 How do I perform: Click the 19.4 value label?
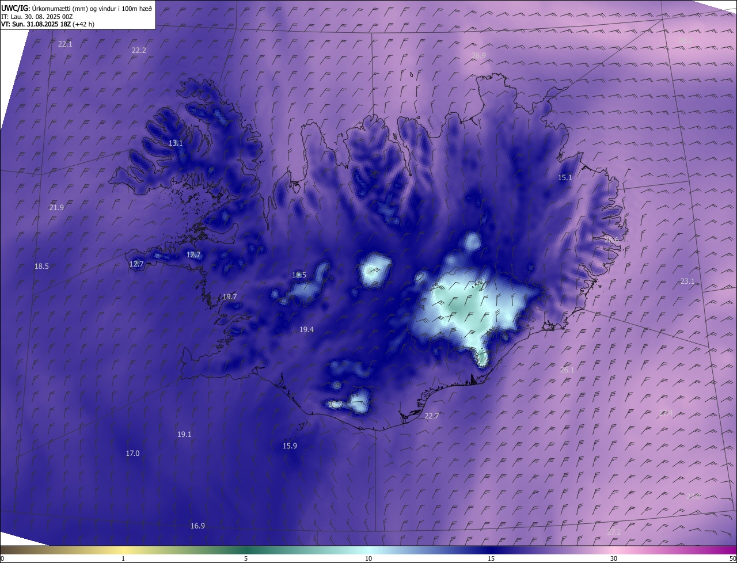(306, 329)
